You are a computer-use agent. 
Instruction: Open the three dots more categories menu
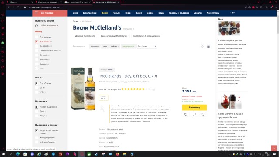pyautogui.click(x=232, y=13)
